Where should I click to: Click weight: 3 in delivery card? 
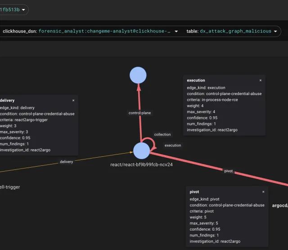tap(8, 126)
